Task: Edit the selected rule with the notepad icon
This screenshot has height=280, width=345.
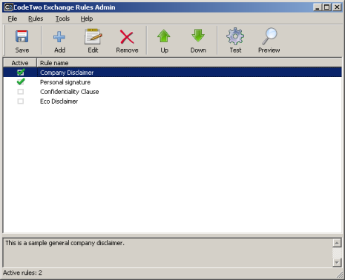Action: (93, 41)
